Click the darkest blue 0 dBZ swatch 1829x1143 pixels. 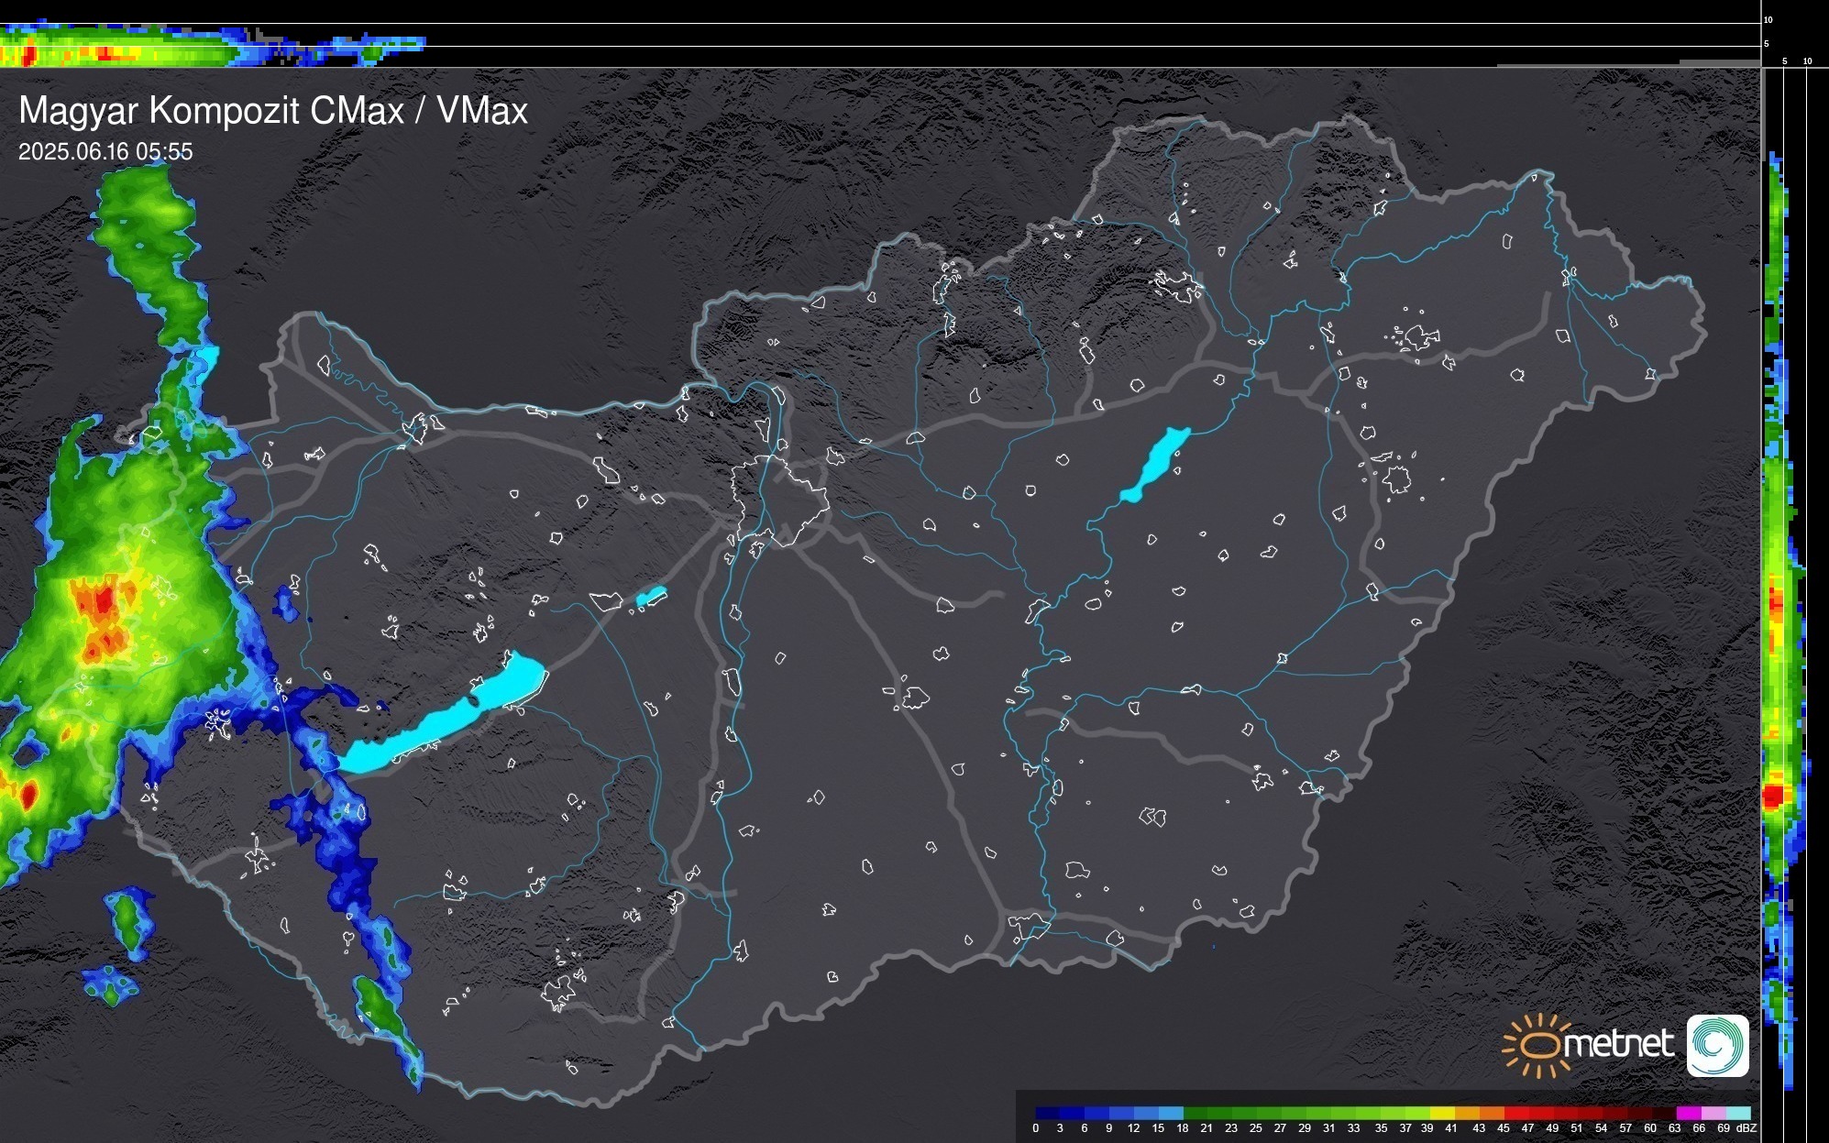pyautogui.click(x=1048, y=1113)
